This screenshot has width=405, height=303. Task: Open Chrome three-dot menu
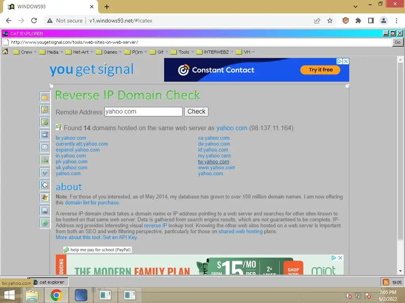click(x=396, y=21)
